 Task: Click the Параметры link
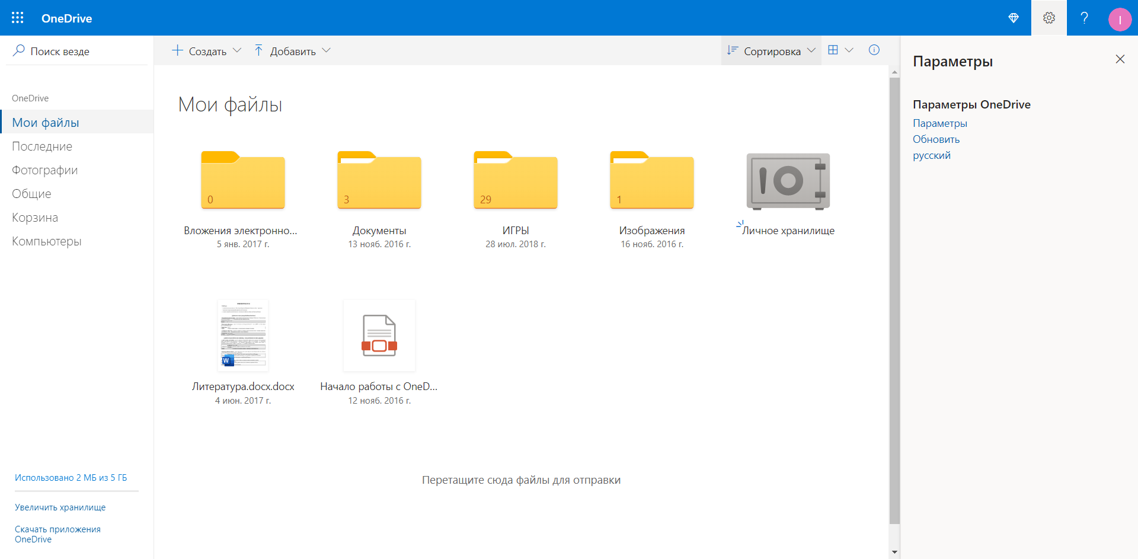tap(939, 123)
